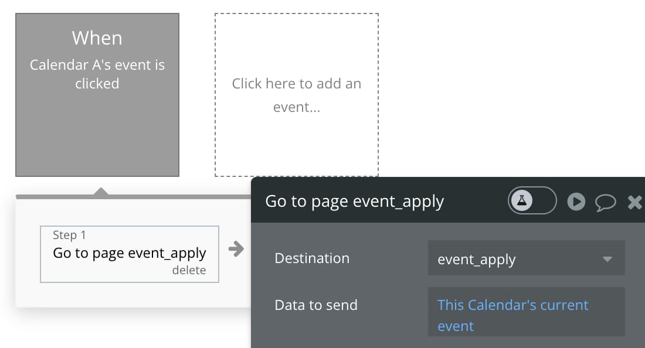Click the Data to send label
645x348 pixels.
tap(316, 305)
